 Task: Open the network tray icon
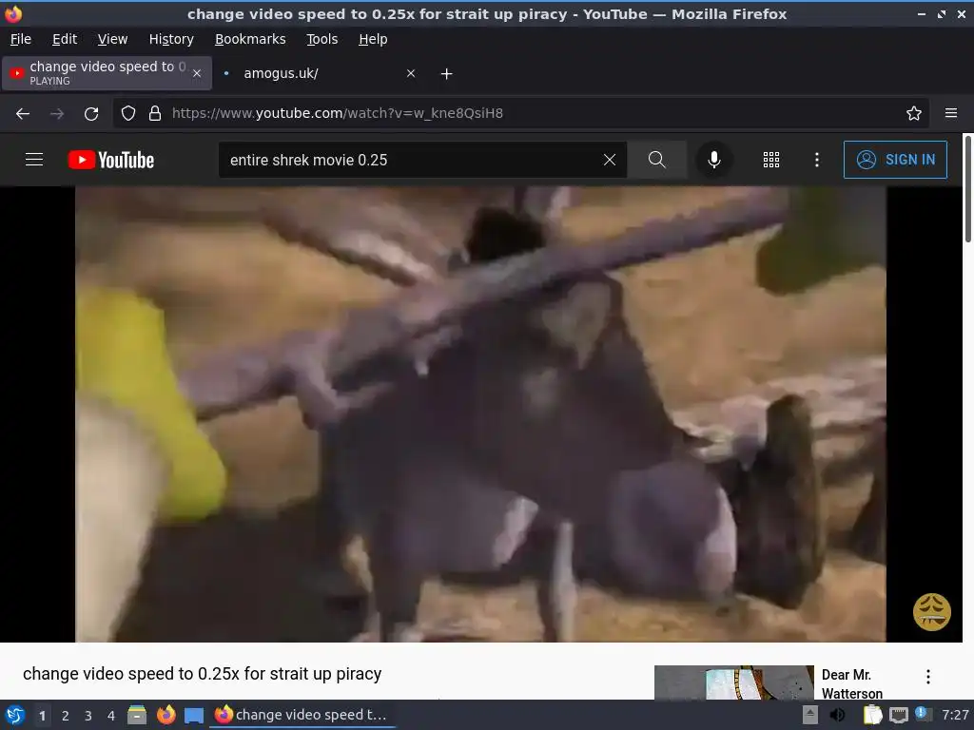898,715
